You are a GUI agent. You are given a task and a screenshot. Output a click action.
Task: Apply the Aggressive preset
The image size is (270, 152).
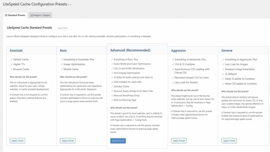(179, 141)
